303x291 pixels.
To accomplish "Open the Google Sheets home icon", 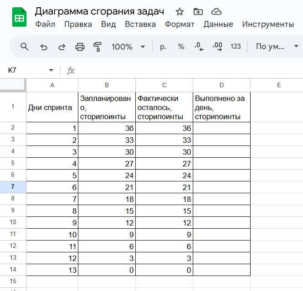I will point(19,17).
